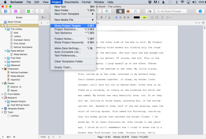
Task: Add a new folder in Binder footer
Action: (9, 137)
